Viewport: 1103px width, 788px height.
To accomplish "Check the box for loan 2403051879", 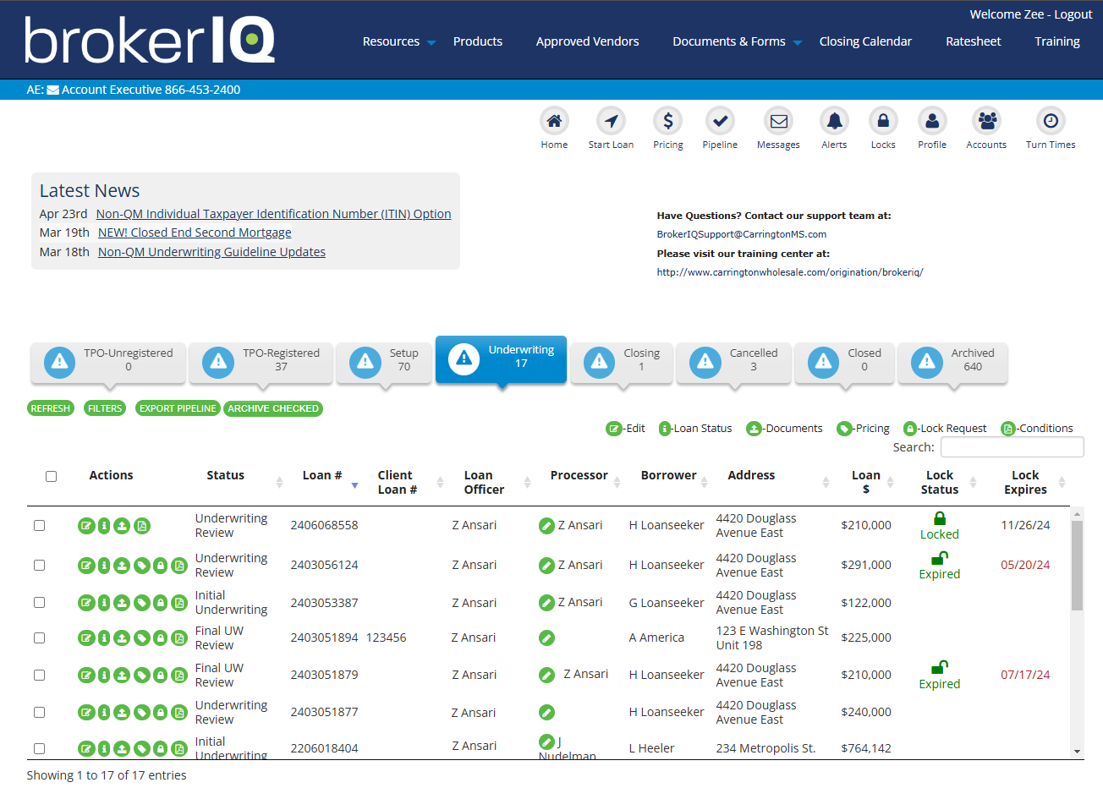I will tap(39, 675).
